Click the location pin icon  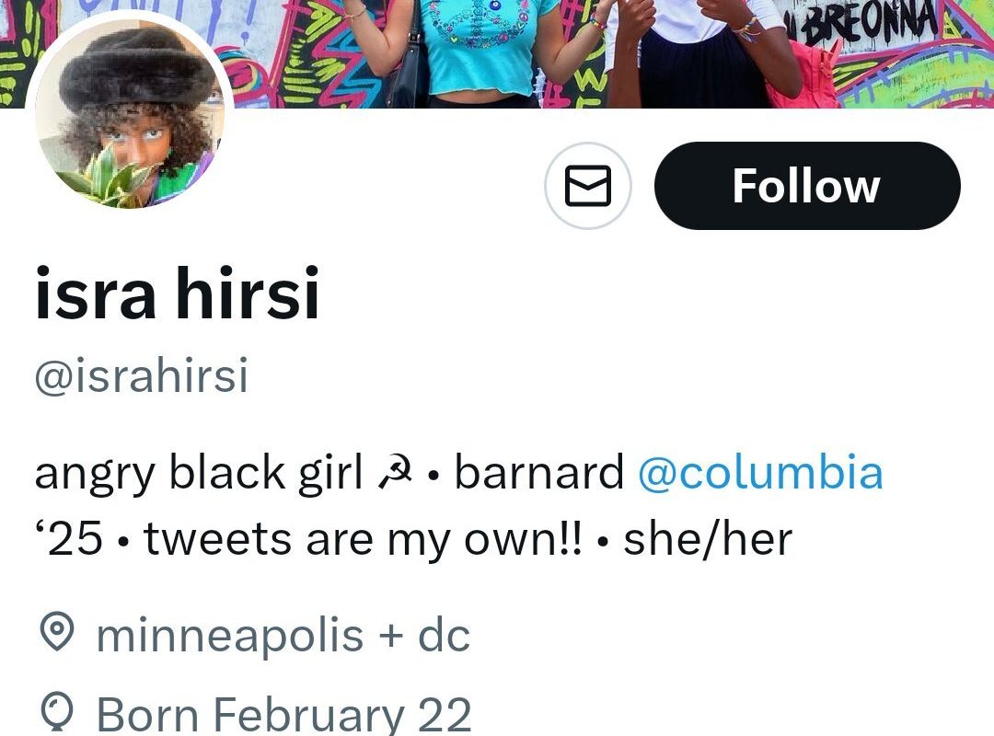(x=57, y=631)
